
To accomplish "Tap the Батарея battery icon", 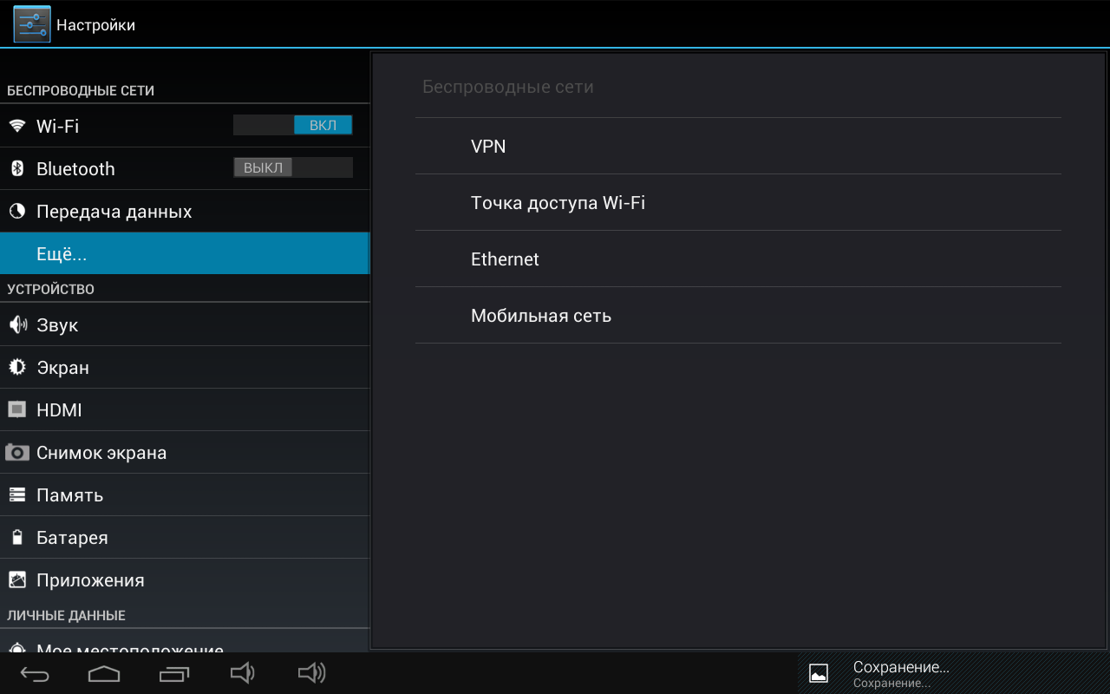I will tap(17, 538).
